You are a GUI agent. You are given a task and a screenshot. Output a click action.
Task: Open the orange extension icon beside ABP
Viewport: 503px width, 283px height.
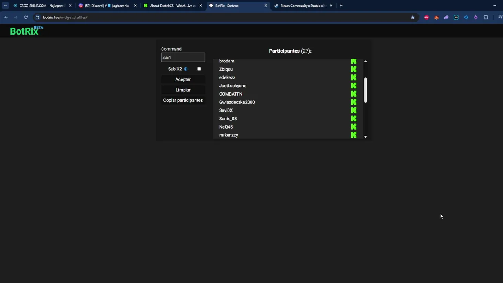click(x=436, y=17)
